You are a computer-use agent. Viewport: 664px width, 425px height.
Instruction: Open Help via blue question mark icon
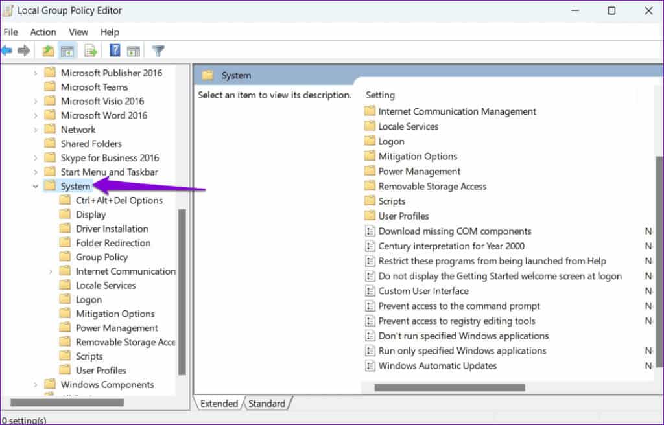coord(115,51)
